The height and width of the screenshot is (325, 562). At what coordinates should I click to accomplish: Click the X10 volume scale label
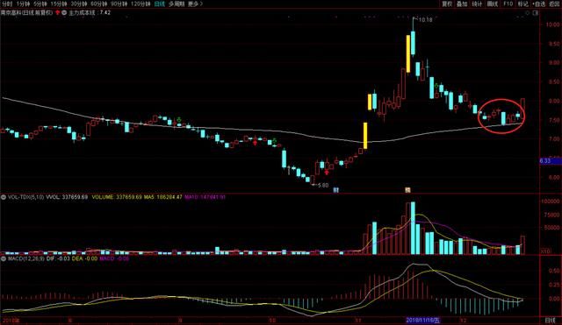(x=545, y=251)
